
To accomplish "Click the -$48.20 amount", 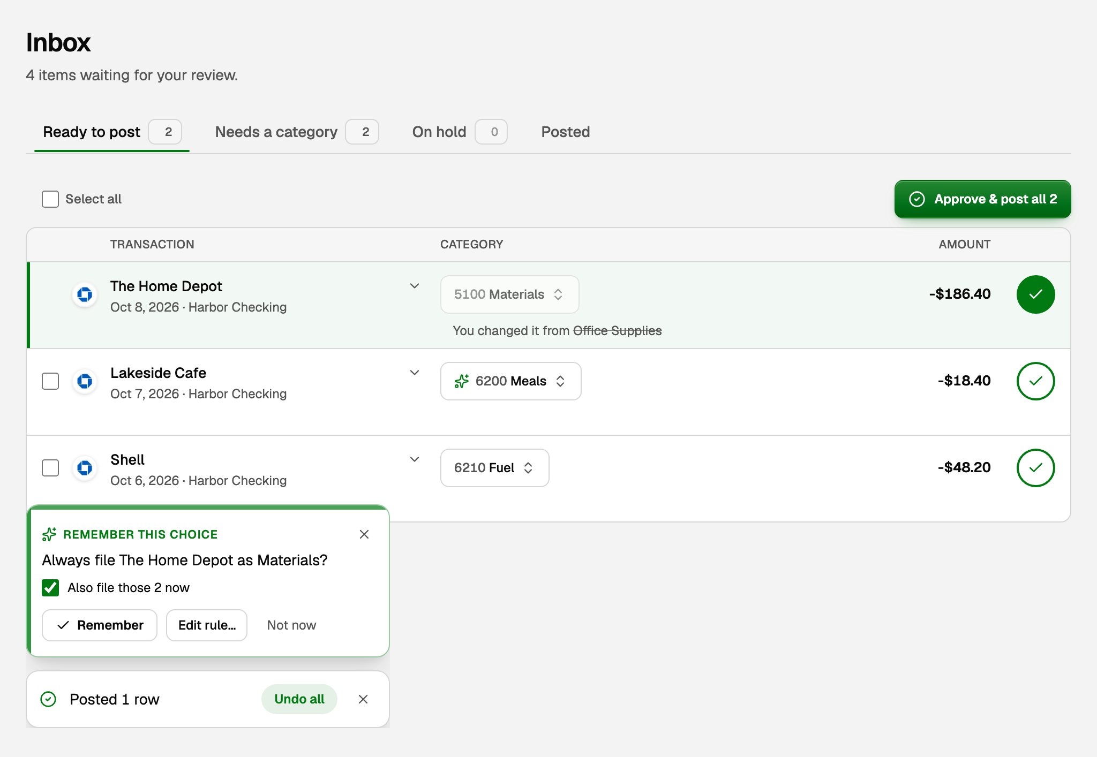I will click(964, 467).
